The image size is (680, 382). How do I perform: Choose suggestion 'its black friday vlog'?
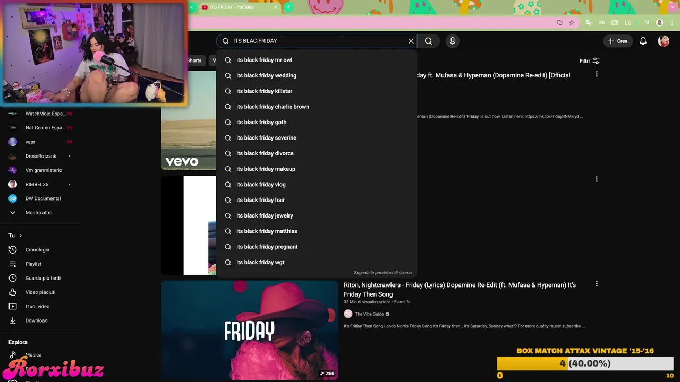tap(317, 185)
